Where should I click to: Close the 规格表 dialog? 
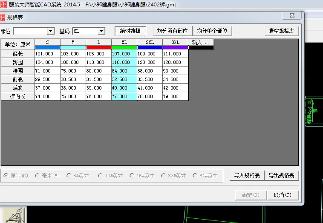(292, 15)
